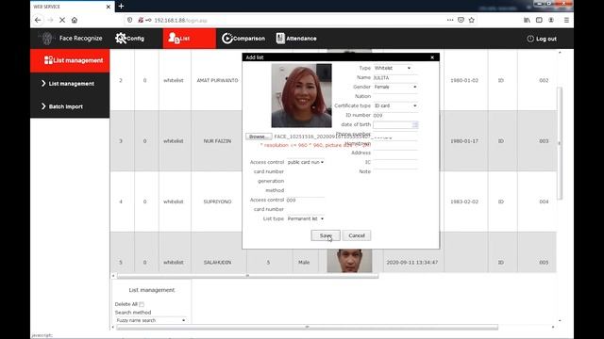604x339 pixels.
Task: Click the browser back arrow
Action: pos(38,20)
